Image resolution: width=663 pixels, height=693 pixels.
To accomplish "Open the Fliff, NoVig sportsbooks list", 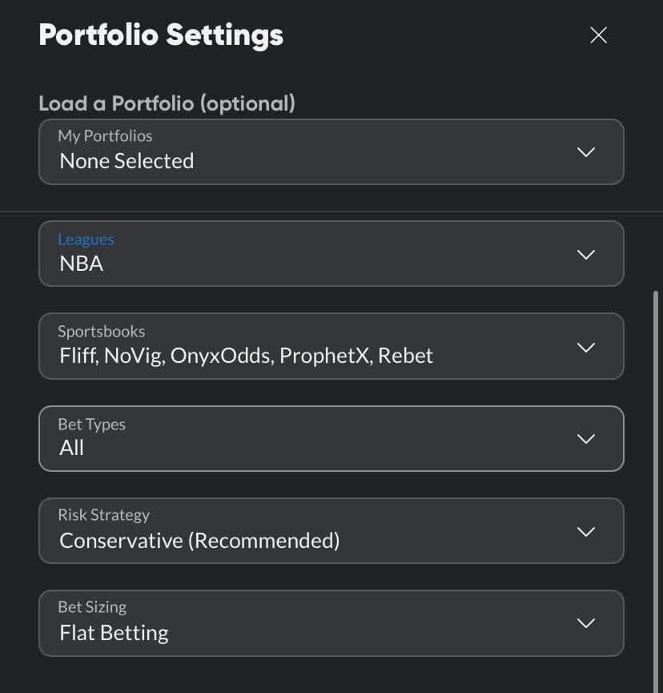I will [246, 356].
